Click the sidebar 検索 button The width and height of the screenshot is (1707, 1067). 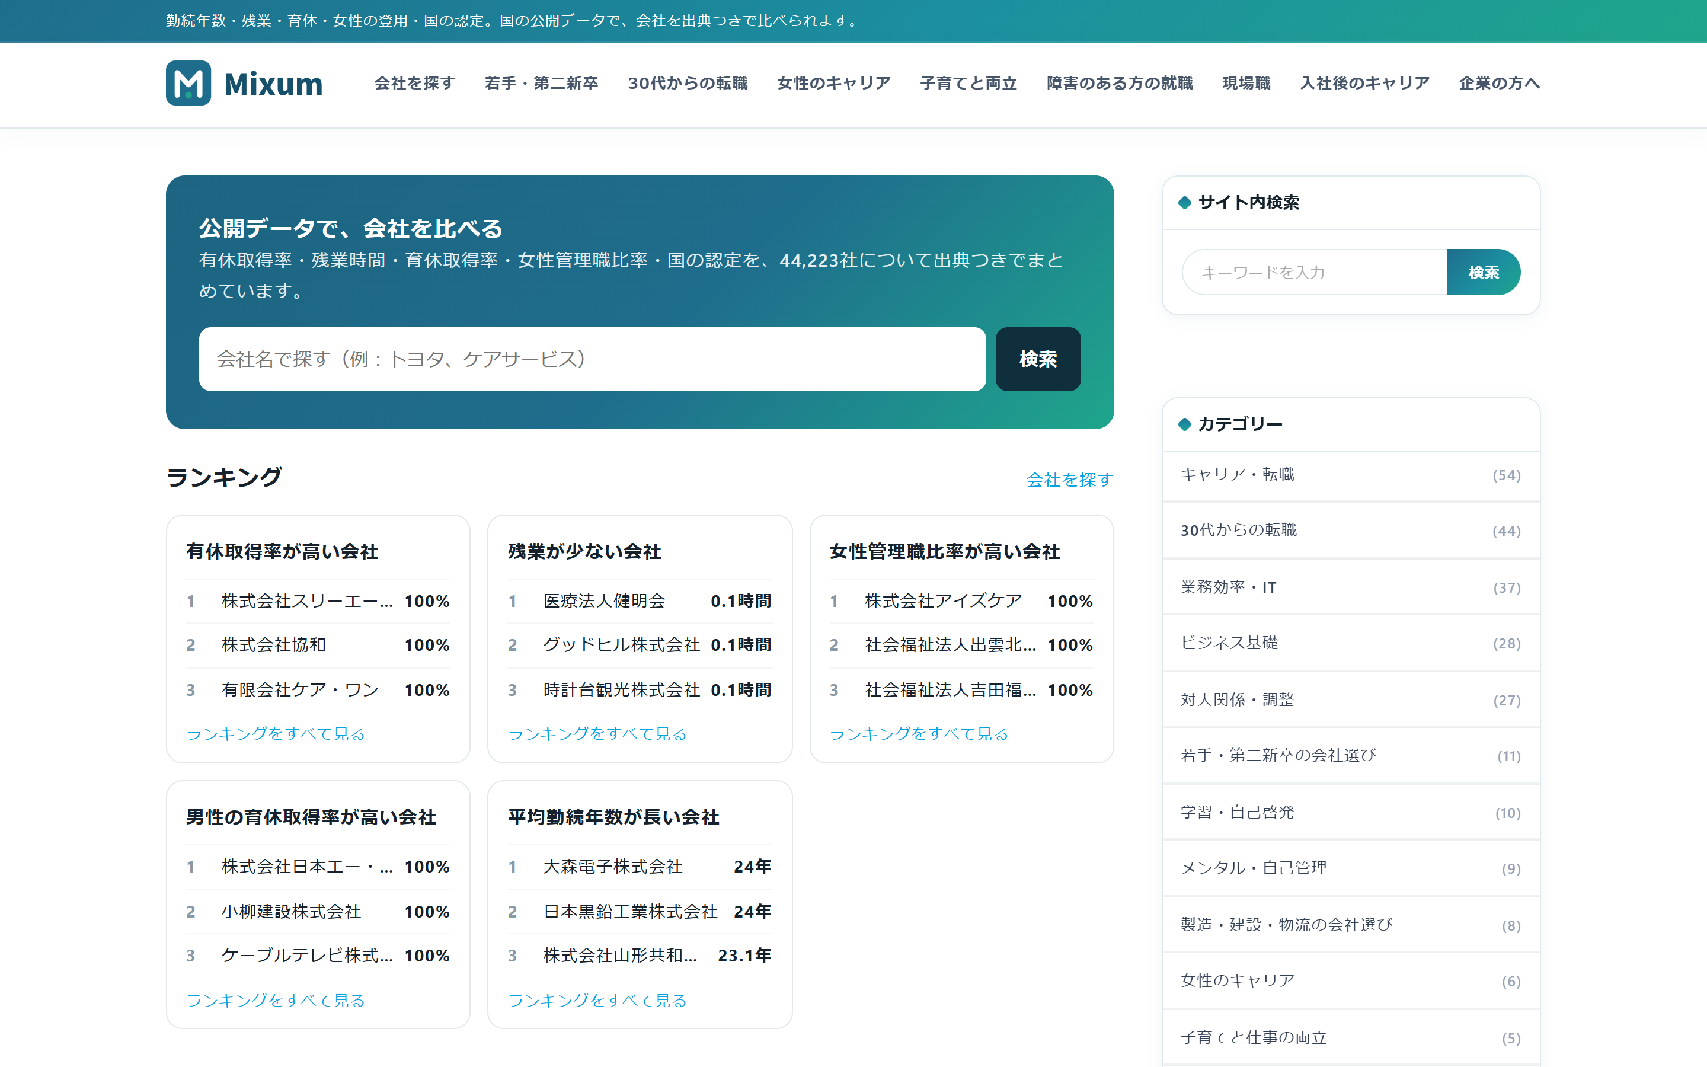tap(1484, 273)
